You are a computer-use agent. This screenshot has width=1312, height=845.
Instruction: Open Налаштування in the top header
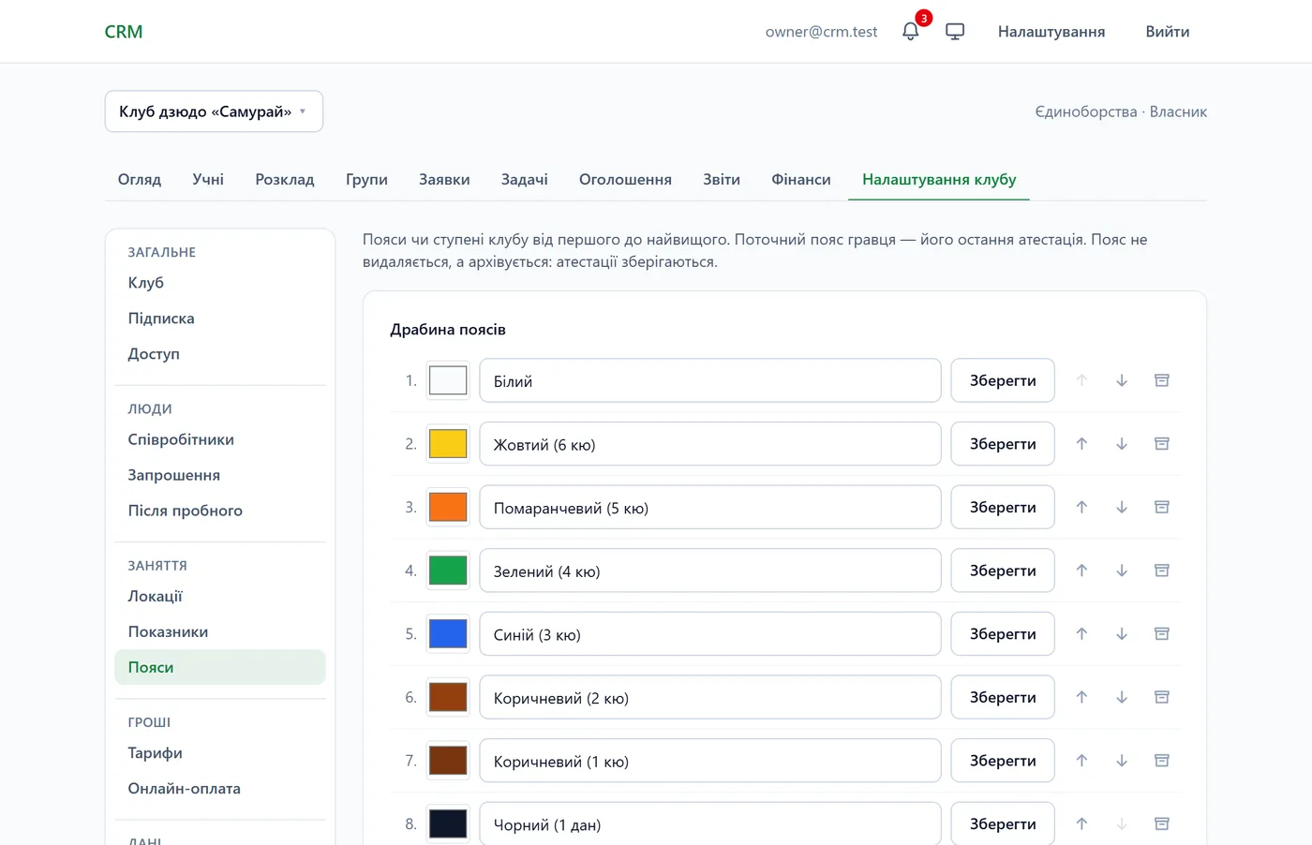[1051, 32]
